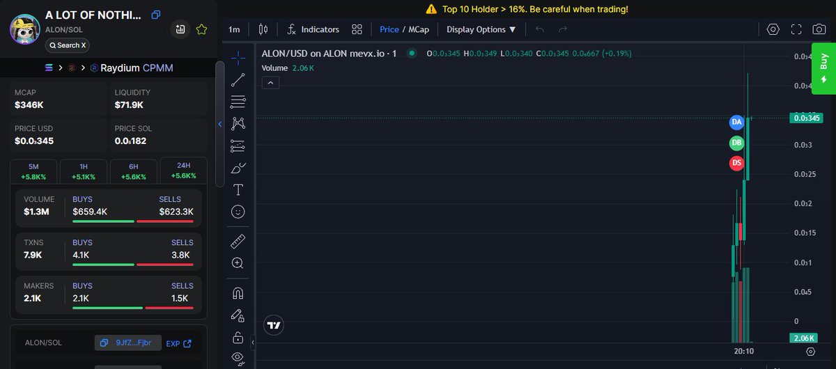This screenshot has height=369, width=836.
Task: Toggle magnet mode for drawings
Action: (x=238, y=293)
